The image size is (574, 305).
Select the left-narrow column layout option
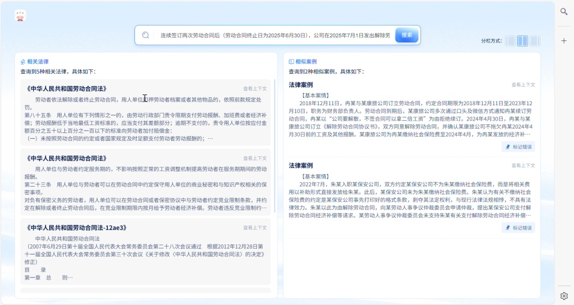[x=510, y=41]
